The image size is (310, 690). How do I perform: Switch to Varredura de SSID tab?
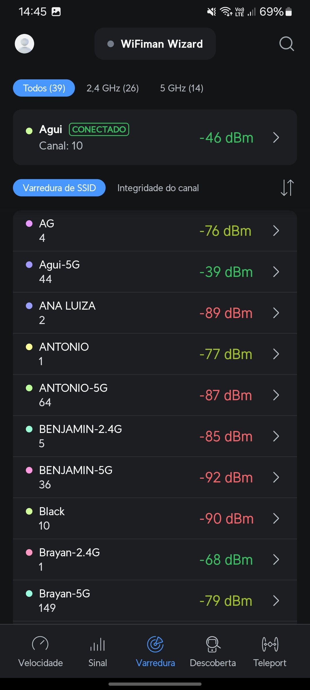59,188
